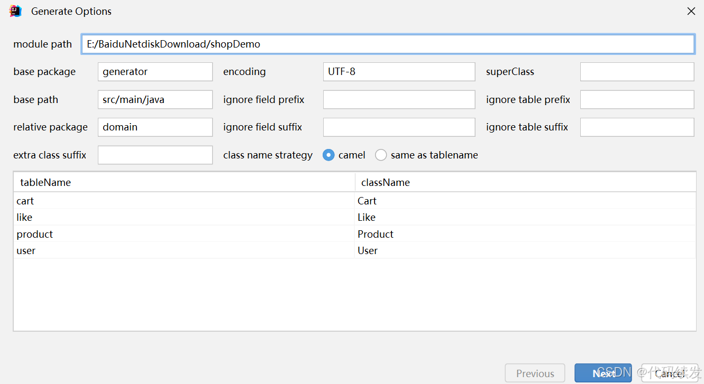Click the encoding UTF-8 field
This screenshot has height=384, width=704.
(399, 72)
